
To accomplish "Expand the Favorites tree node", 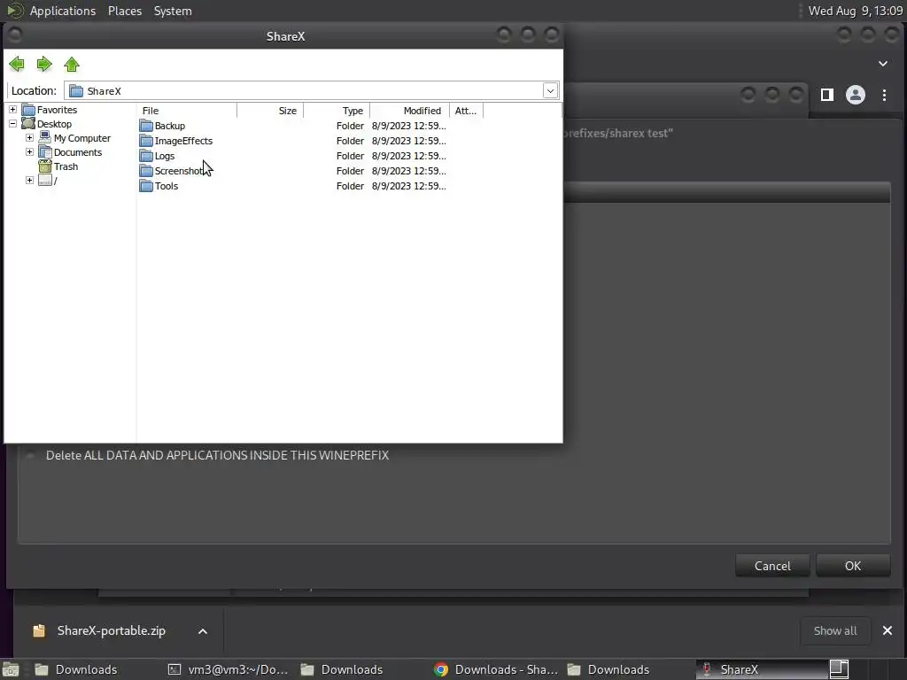I will 12,109.
